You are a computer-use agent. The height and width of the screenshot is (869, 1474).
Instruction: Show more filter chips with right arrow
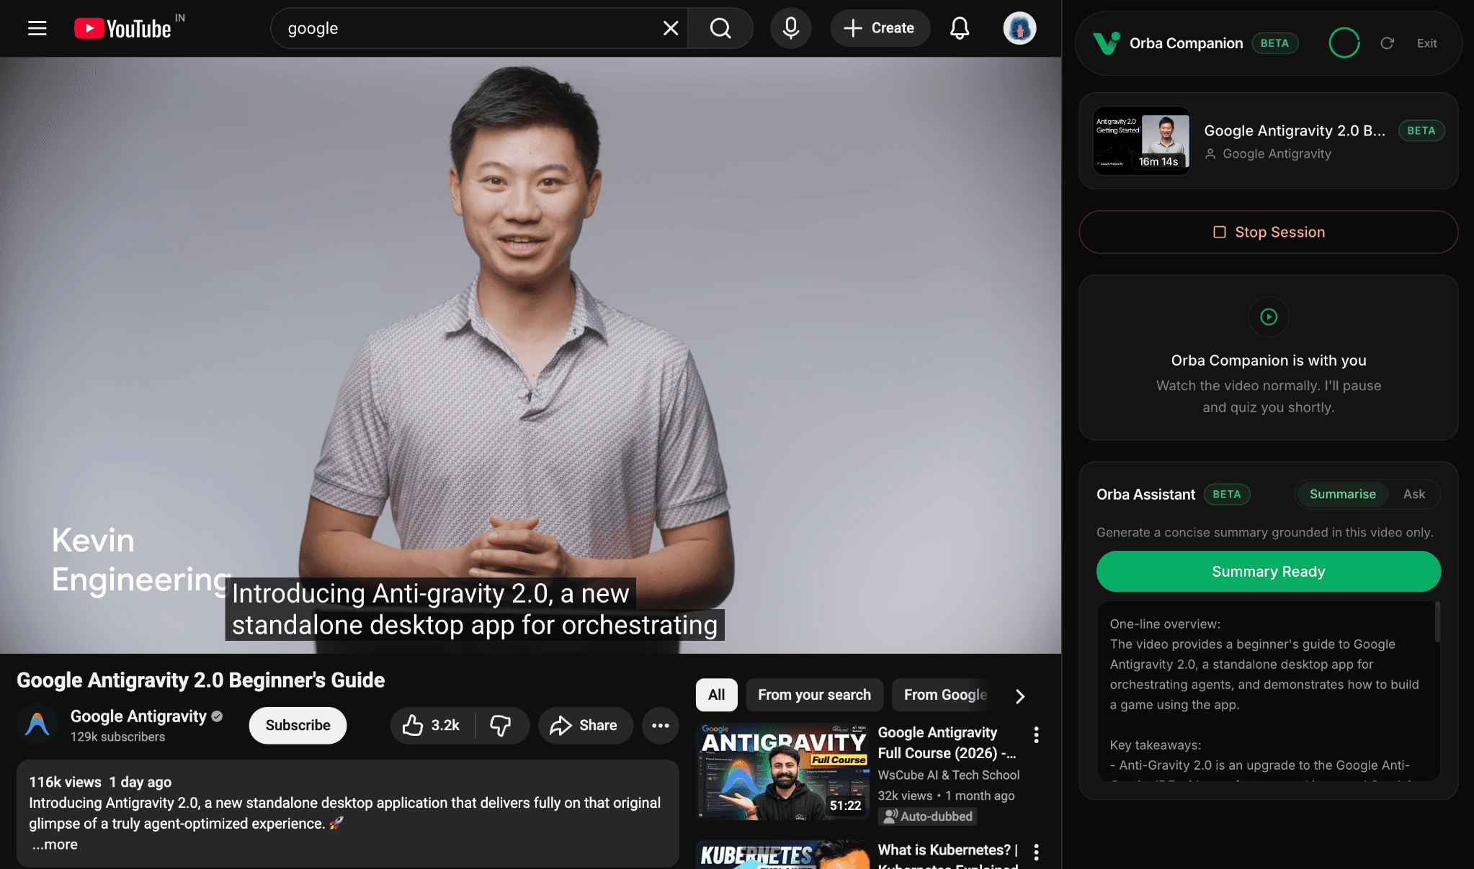pyautogui.click(x=1020, y=696)
